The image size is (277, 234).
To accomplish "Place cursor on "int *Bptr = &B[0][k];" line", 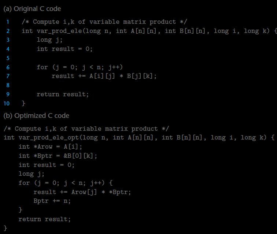I will pyautogui.click(x=58, y=156).
